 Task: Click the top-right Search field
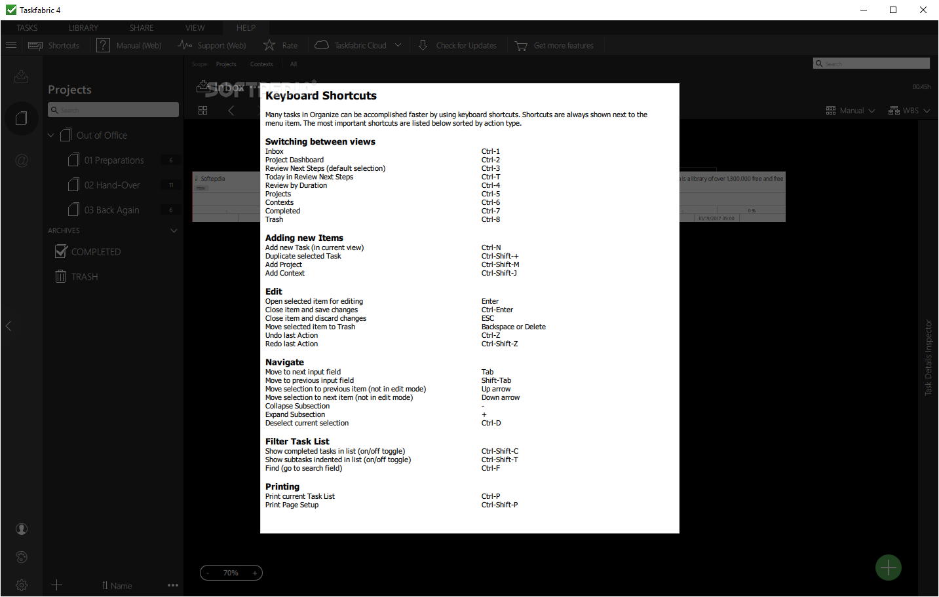point(872,63)
